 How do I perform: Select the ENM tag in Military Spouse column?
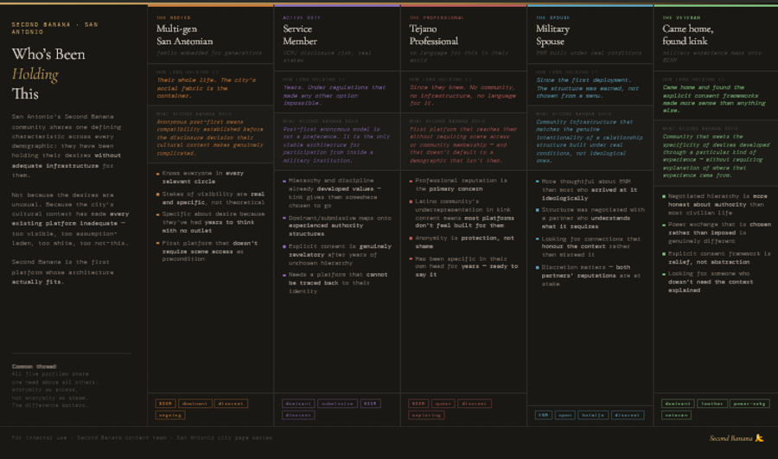tap(544, 415)
